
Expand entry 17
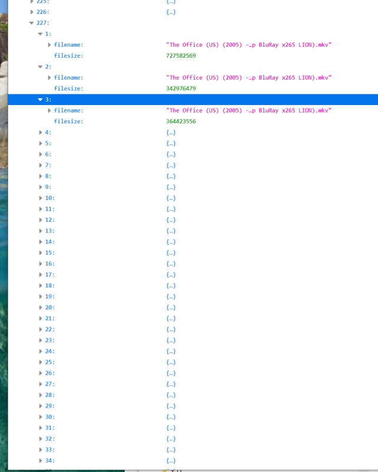pyautogui.click(x=41, y=274)
